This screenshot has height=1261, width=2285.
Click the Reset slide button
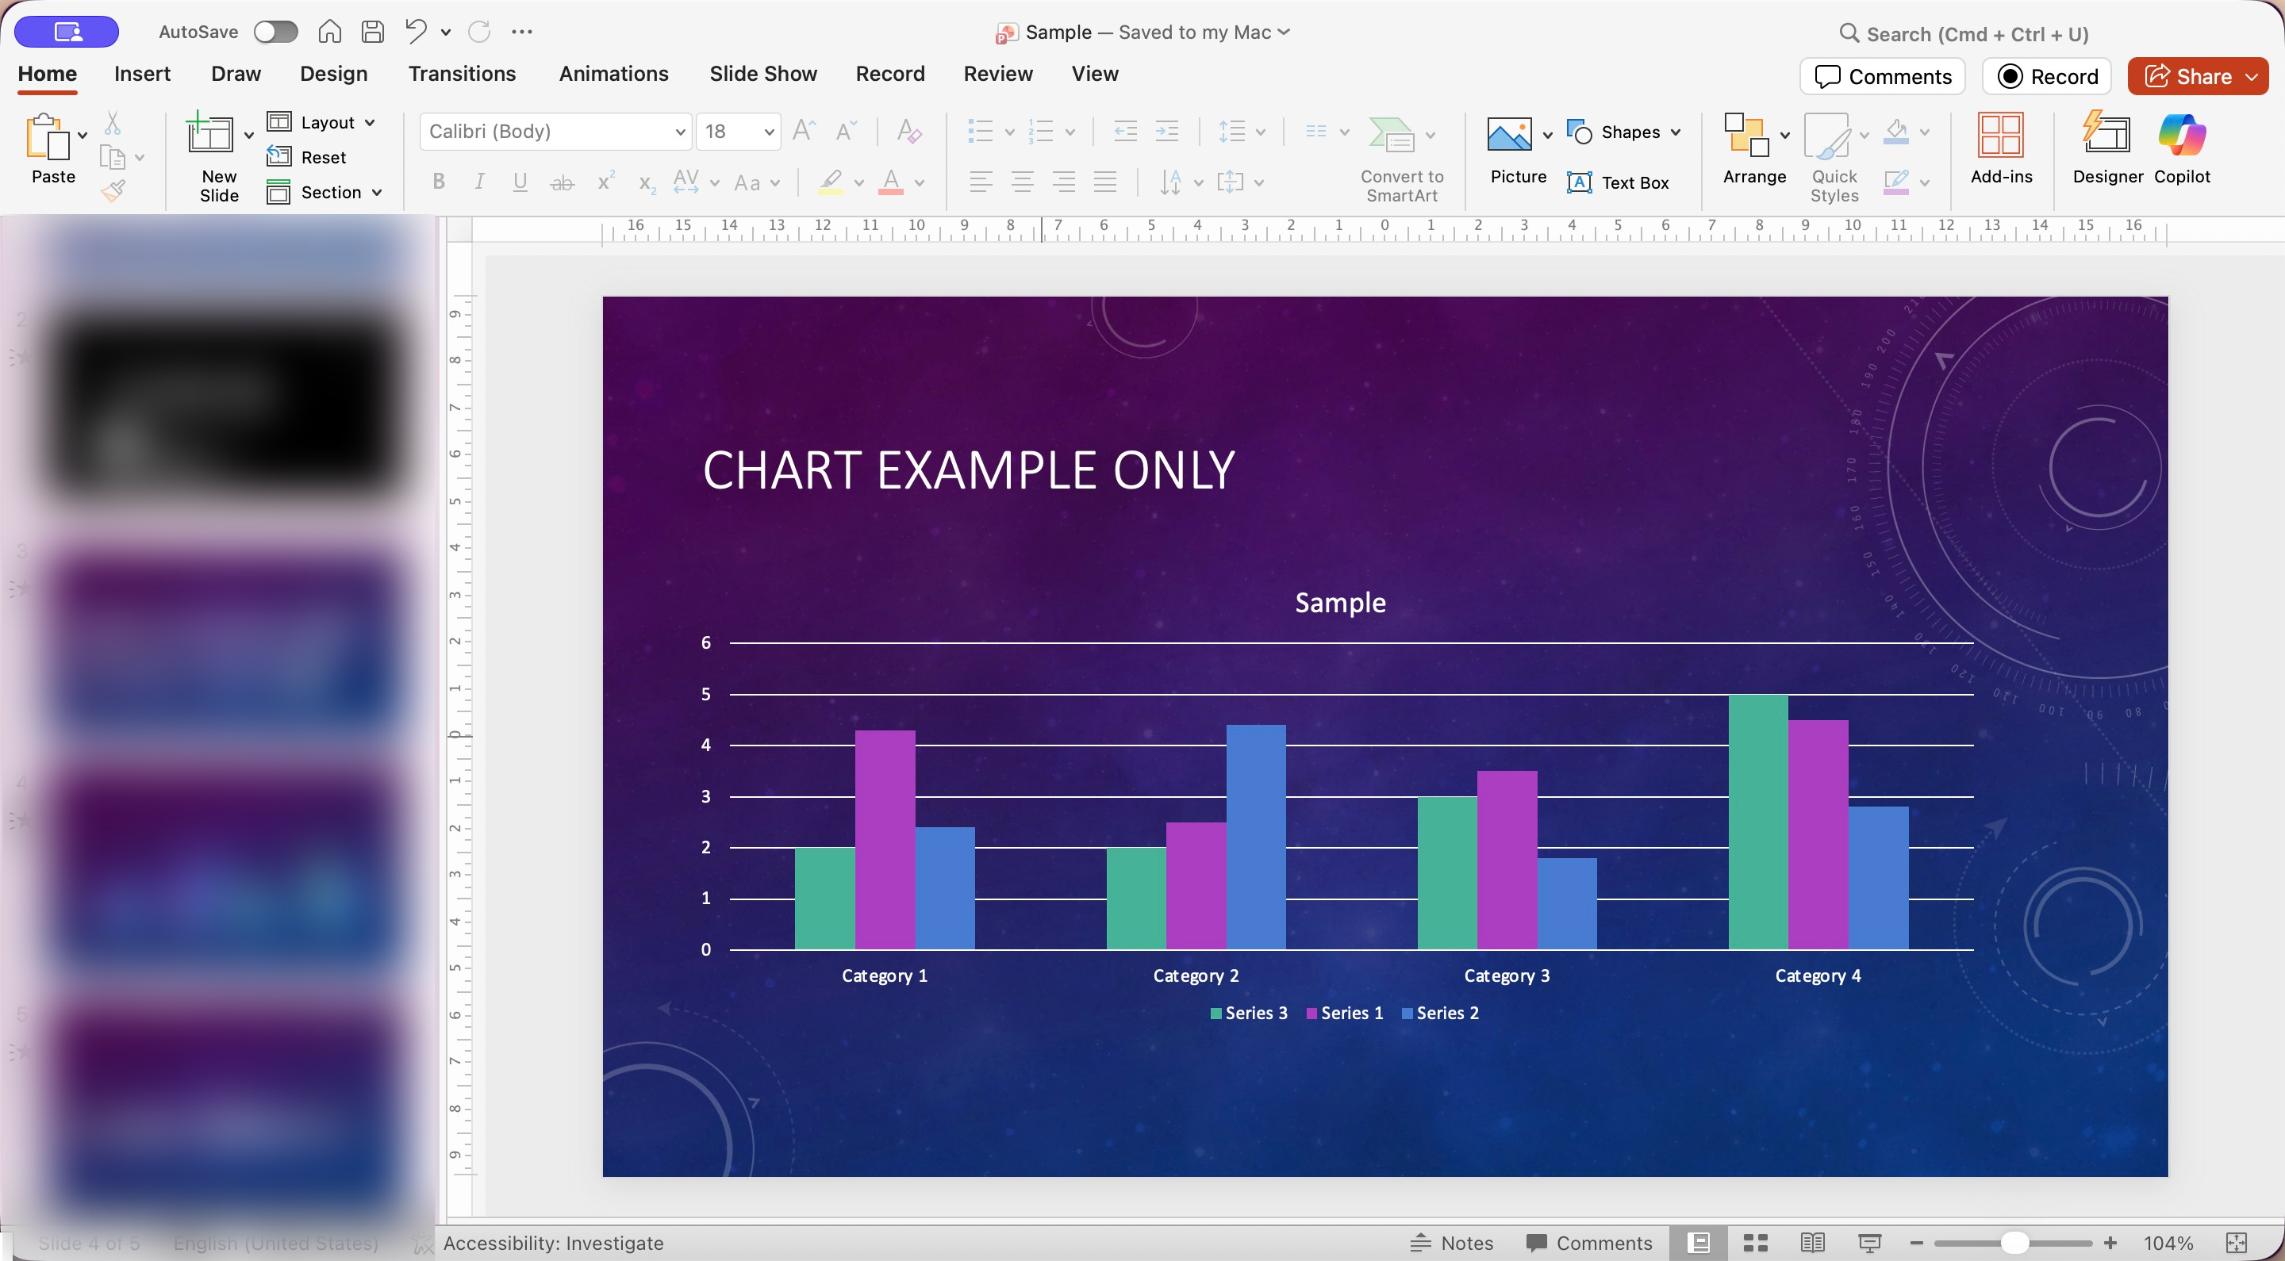click(307, 157)
